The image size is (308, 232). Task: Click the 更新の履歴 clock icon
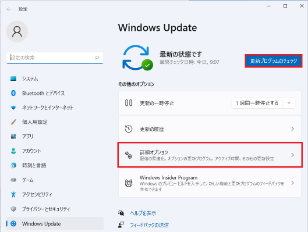tap(129, 129)
